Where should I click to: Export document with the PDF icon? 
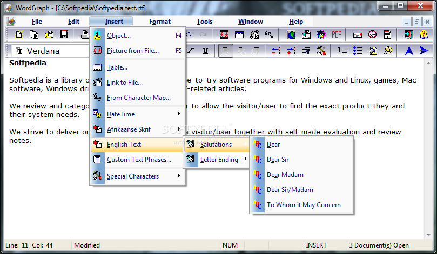(x=337, y=35)
